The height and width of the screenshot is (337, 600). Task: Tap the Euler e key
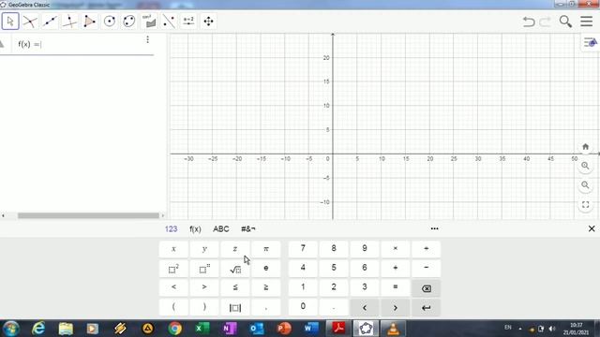266,269
